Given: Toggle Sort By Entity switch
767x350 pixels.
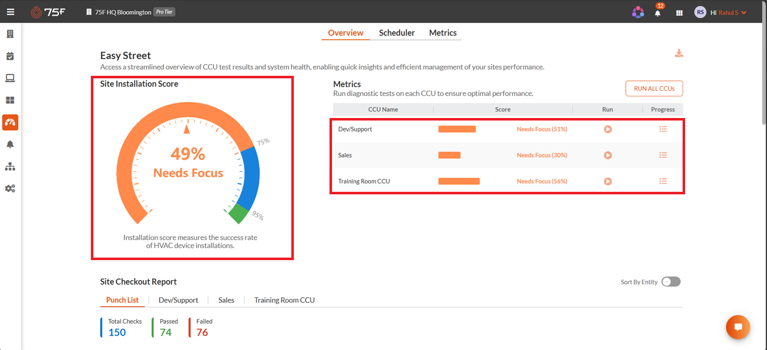Looking at the screenshot, I should 671,282.
